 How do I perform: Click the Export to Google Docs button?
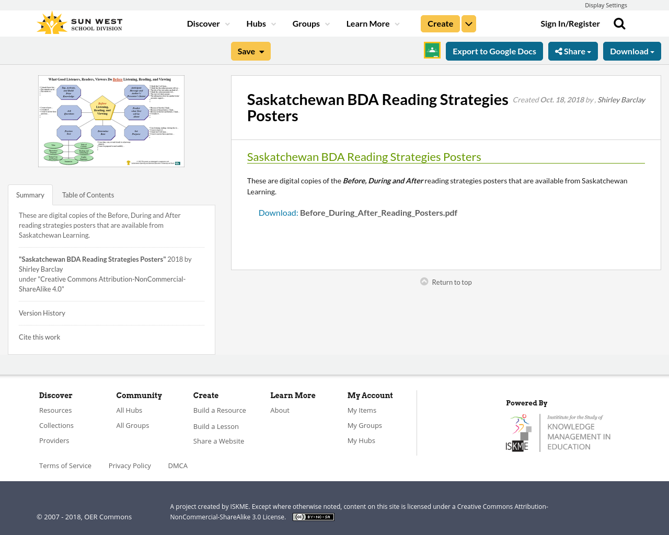[494, 51]
